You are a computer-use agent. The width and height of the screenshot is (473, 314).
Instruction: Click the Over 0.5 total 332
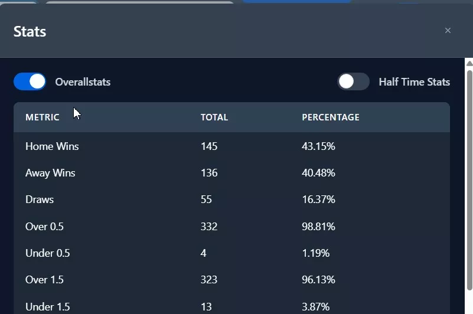209,227
